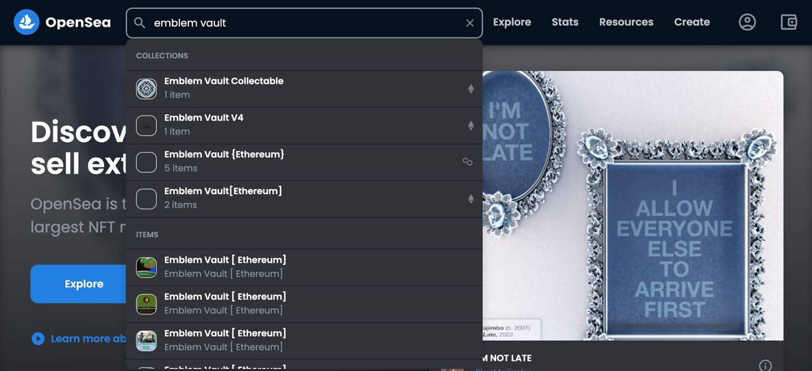Go to the Create page
This screenshot has height=371, width=812.
pyautogui.click(x=692, y=22)
